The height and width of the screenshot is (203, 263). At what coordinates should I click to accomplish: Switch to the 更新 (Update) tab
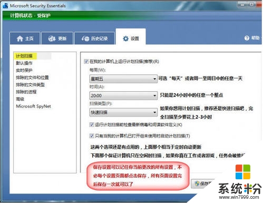point(57,38)
